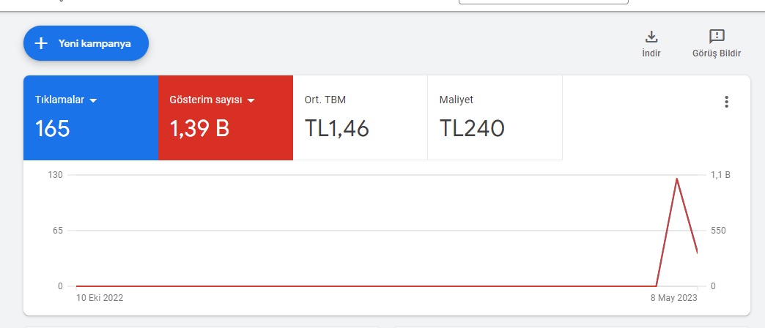Viewport: 765px width, 328px height.
Task: Click the plus icon on Yeni kampanya
Action: click(x=42, y=43)
